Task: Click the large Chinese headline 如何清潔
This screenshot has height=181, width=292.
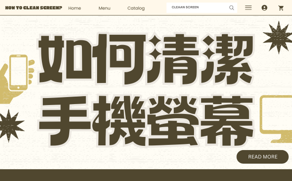Action: [x=146, y=59]
